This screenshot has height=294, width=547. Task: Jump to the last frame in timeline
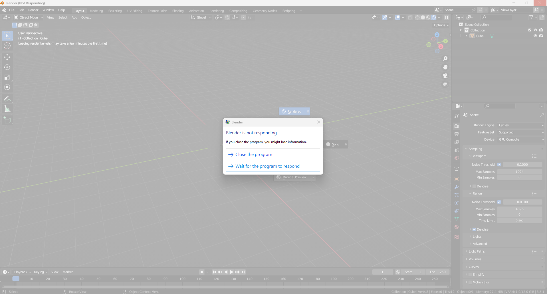point(243,272)
